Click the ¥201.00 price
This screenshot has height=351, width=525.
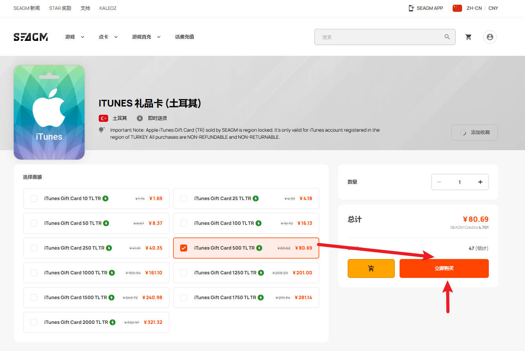(x=302, y=273)
